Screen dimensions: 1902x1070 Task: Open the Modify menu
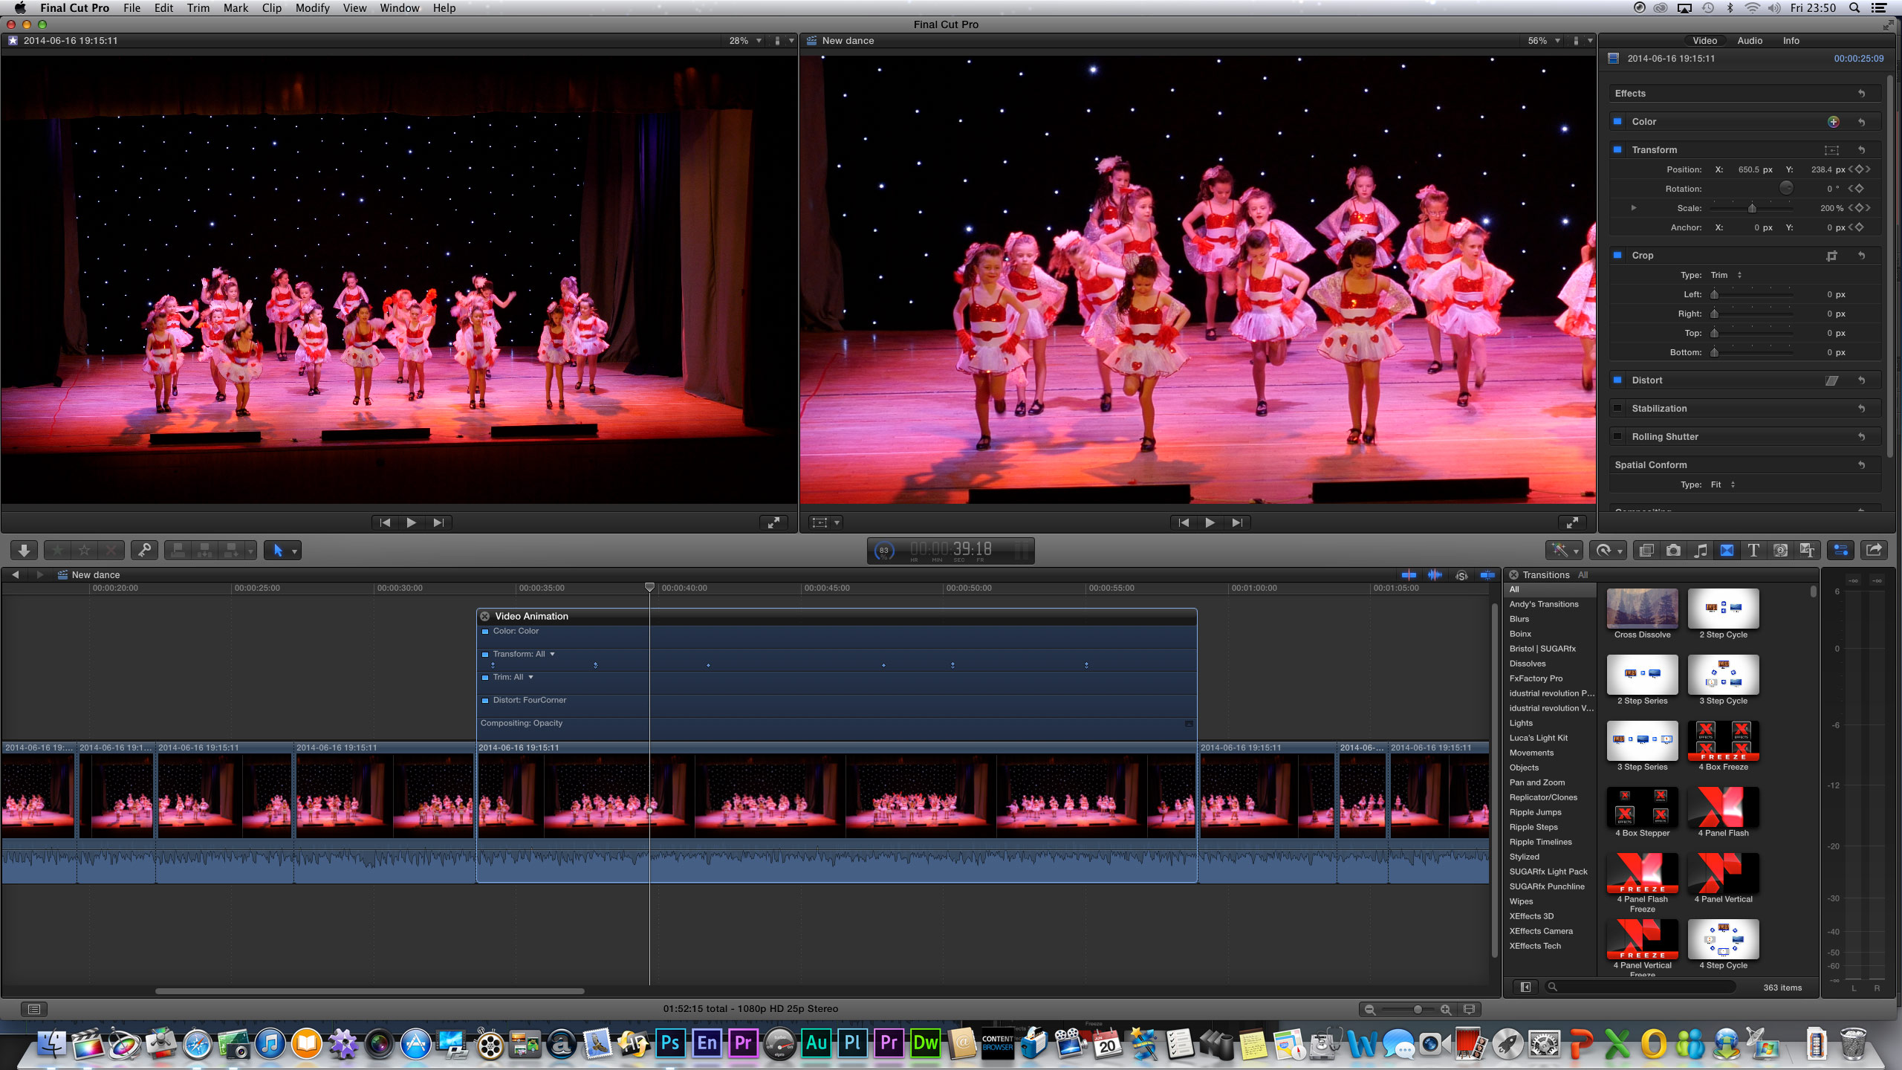(x=312, y=8)
